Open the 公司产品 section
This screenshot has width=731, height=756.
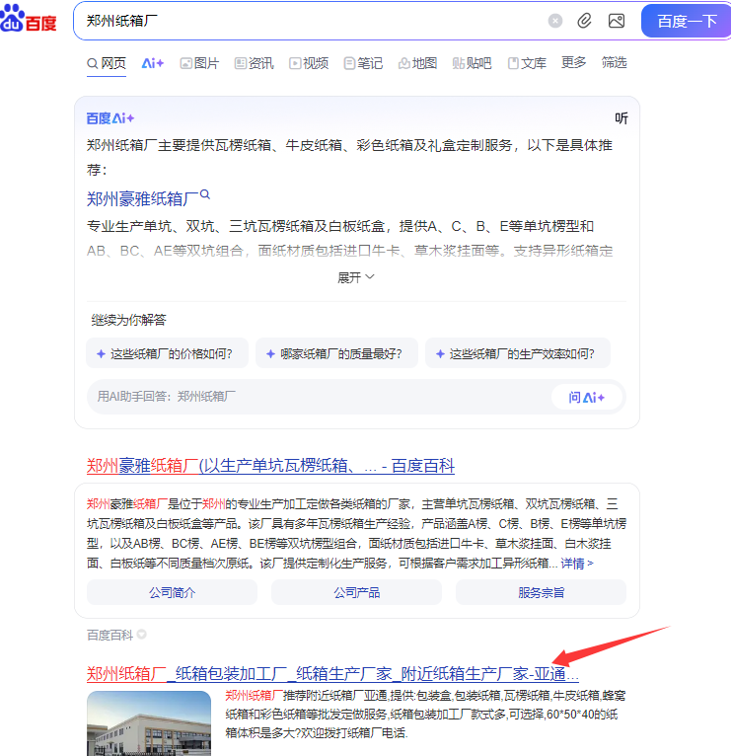coord(356,592)
